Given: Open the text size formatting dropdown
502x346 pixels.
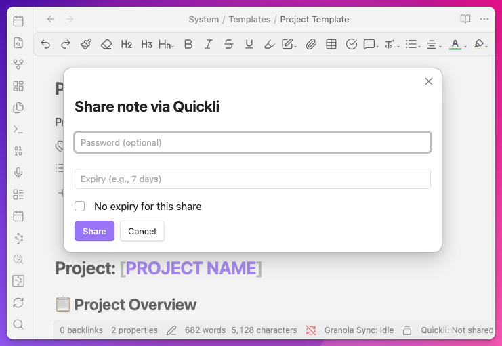Looking at the screenshot, I should point(392,44).
